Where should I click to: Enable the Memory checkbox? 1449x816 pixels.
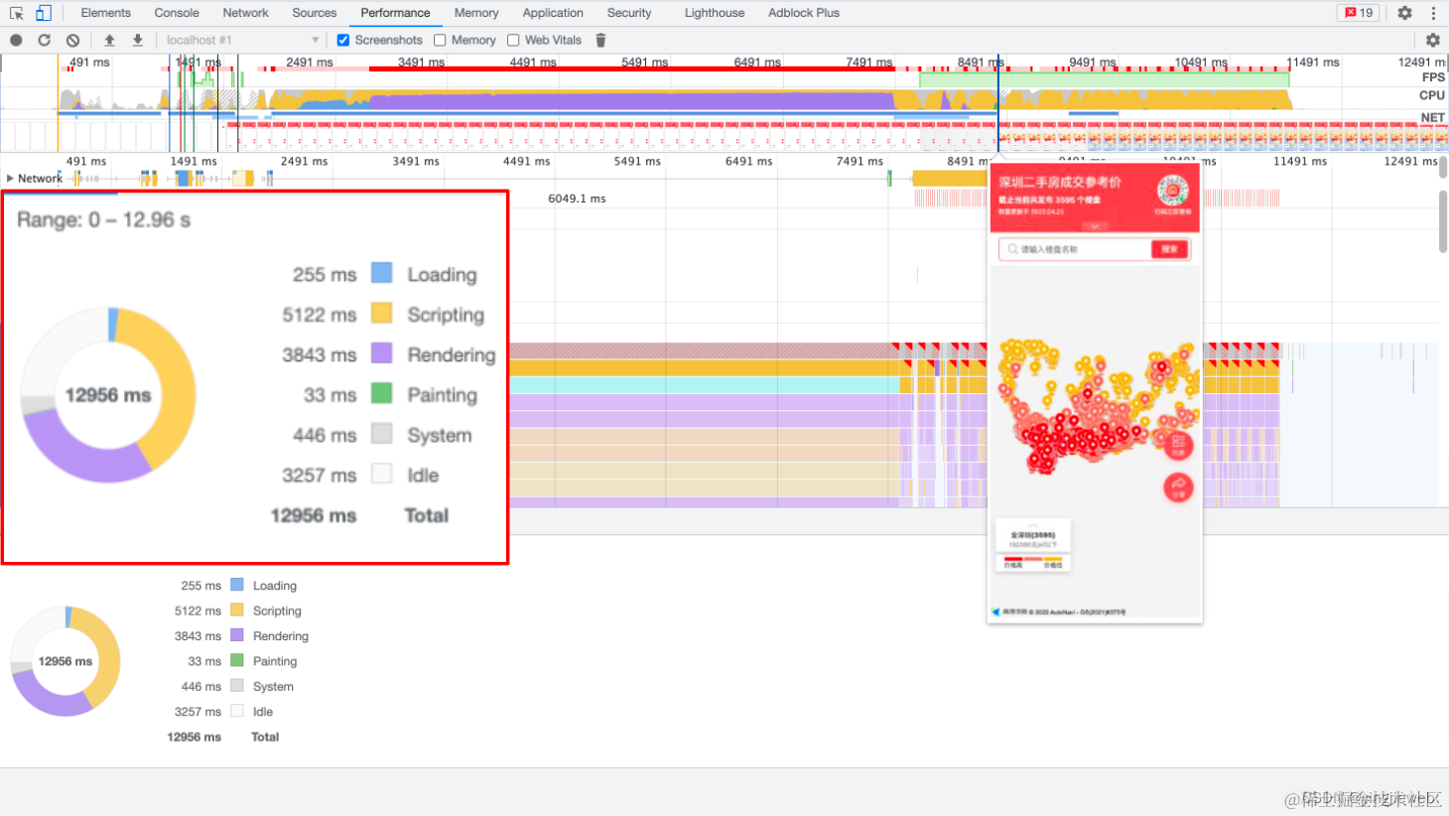pos(440,40)
